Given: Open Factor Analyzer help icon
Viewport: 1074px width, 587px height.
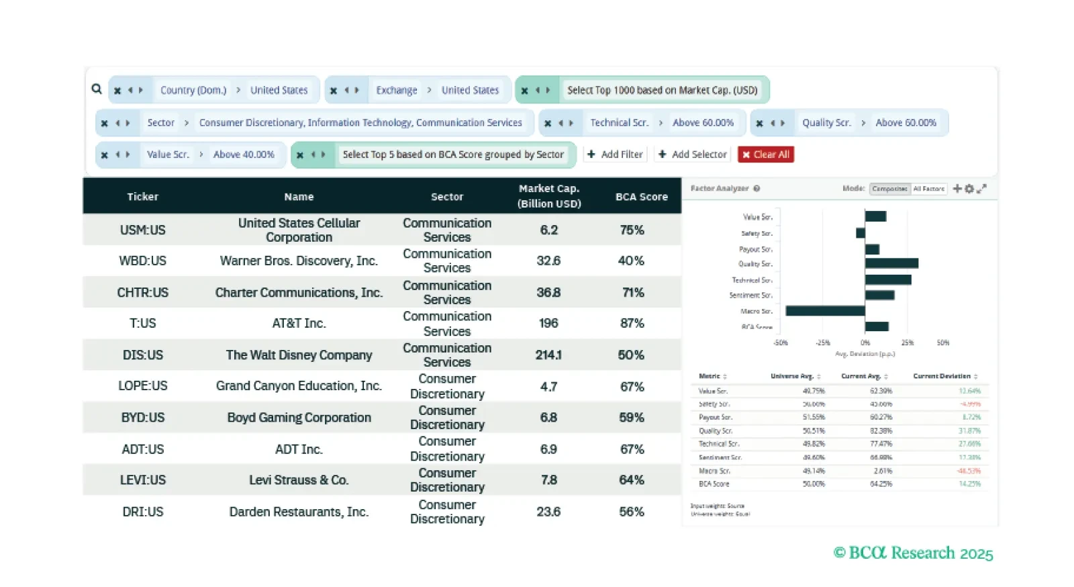Looking at the screenshot, I should click(x=756, y=189).
